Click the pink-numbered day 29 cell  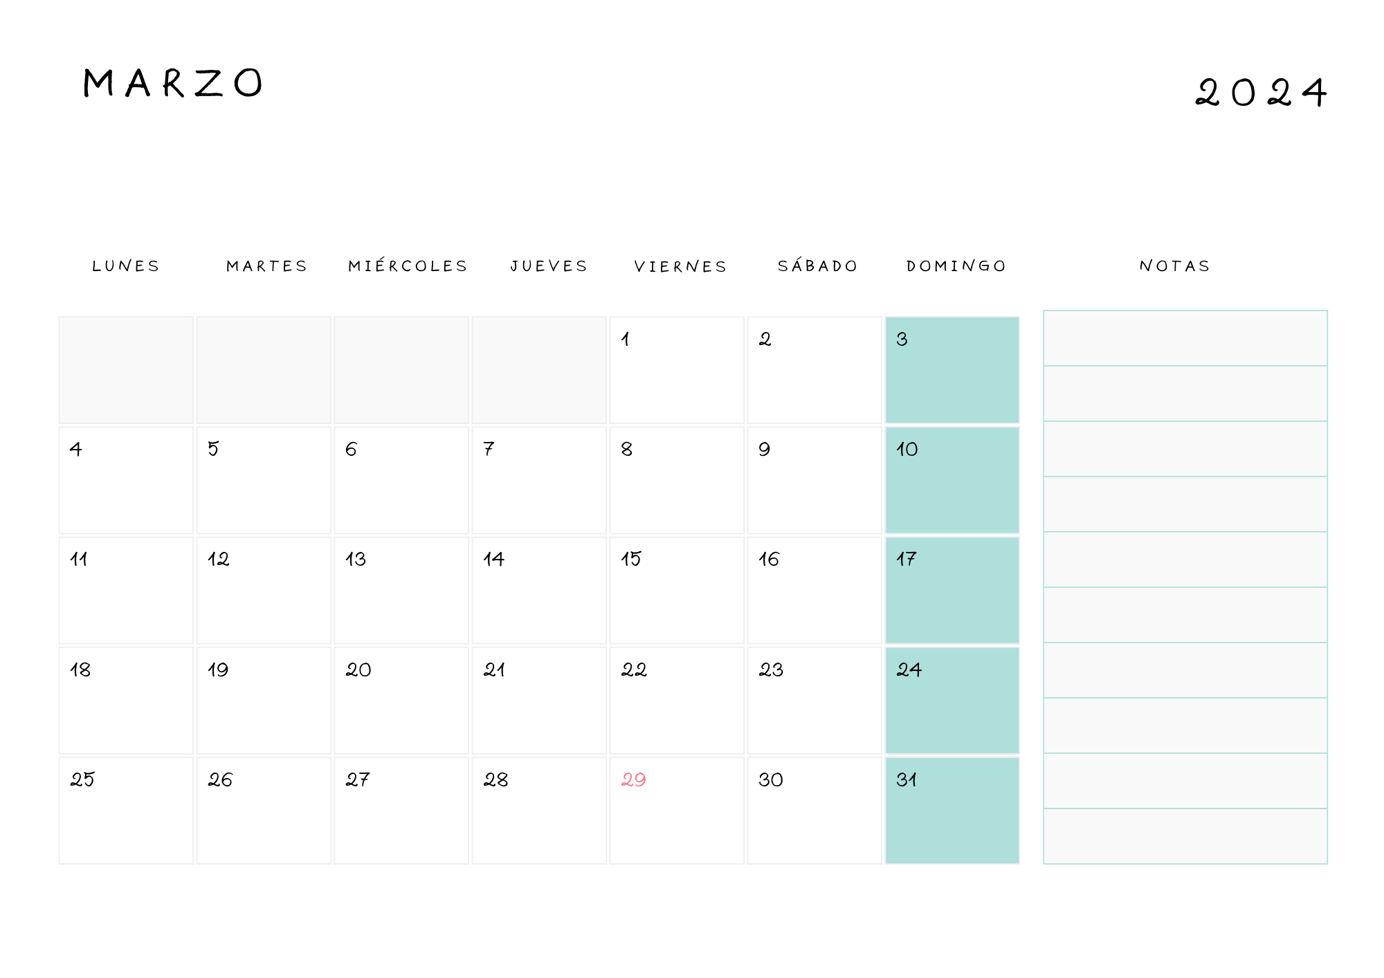coord(676,810)
